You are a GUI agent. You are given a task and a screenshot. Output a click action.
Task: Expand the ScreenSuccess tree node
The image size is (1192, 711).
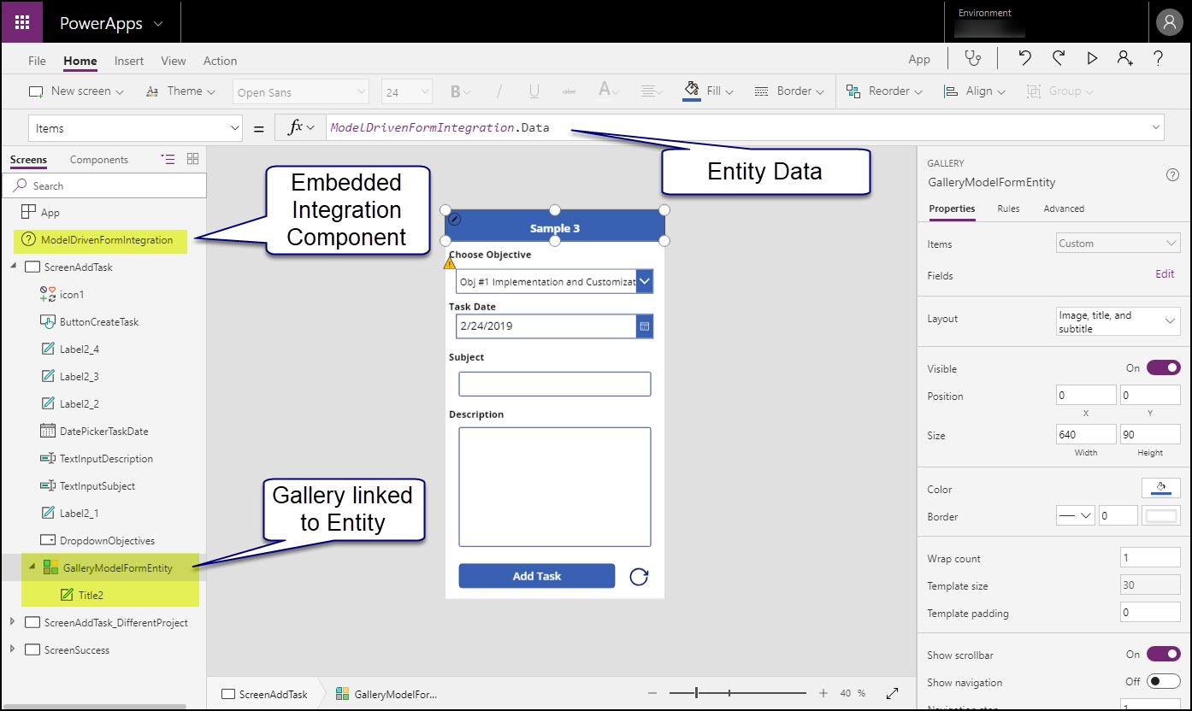tap(13, 649)
